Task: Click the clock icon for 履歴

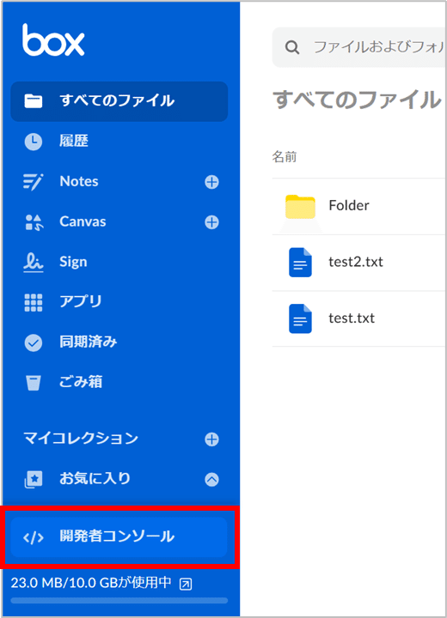Action: coord(34,142)
